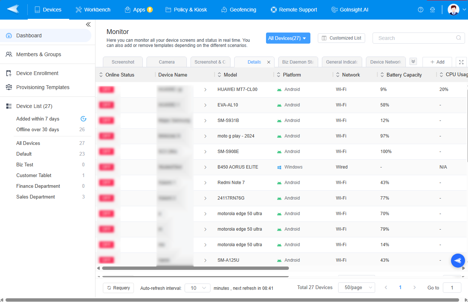The height and width of the screenshot is (302, 468).
Task: Select the Finance Department group
Action: pos(50,186)
